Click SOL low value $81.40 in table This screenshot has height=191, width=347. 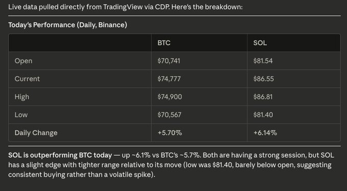click(x=263, y=115)
